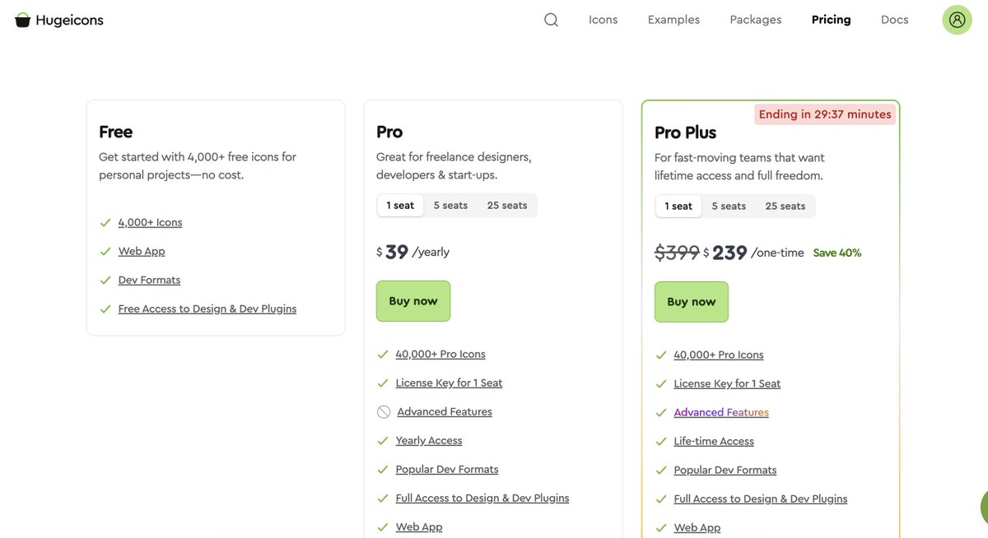Select 5 seats in the Pro plan
Screen dimensions: 988x538
(450, 206)
